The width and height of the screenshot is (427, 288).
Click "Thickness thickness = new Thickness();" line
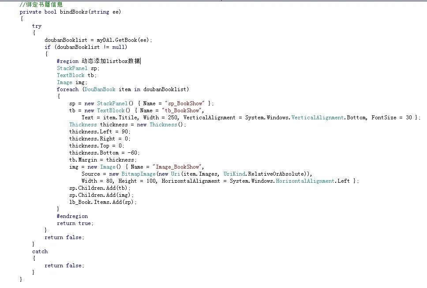tap(127, 125)
